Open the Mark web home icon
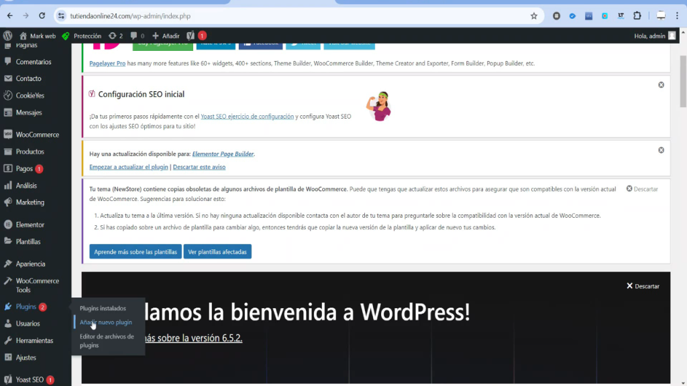 pos(23,36)
